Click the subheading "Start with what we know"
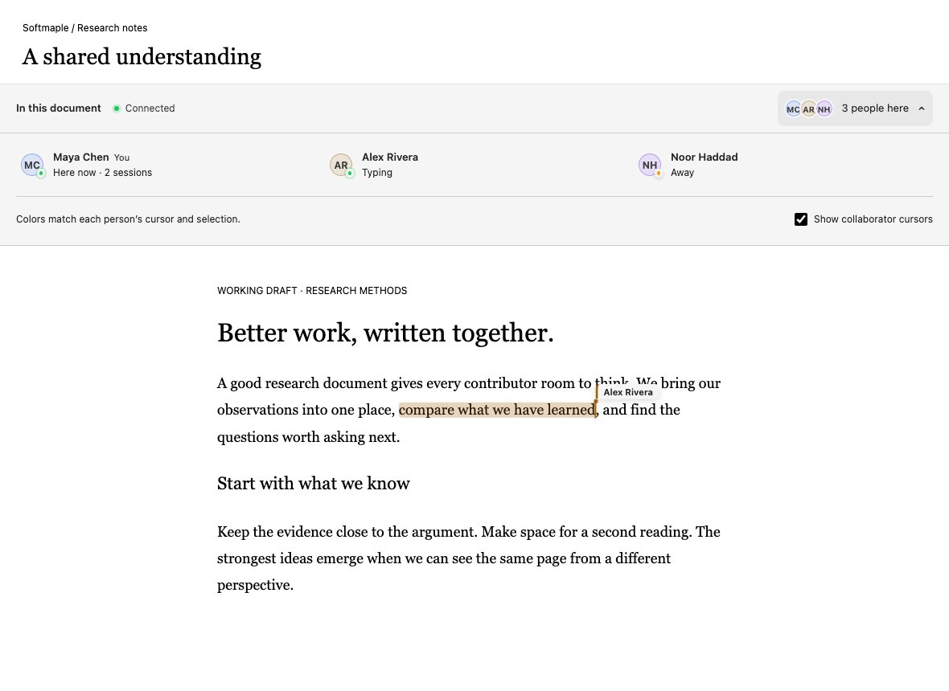This screenshot has width=949, height=691. click(314, 484)
